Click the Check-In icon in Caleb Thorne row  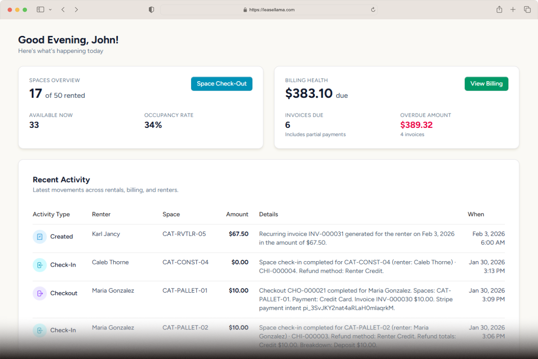pyautogui.click(x=39, y=265)
